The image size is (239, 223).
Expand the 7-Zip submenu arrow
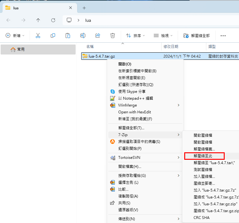pos(179,135)
